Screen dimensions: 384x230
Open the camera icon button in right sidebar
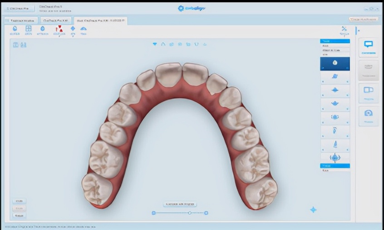click(x=368, y=114)
